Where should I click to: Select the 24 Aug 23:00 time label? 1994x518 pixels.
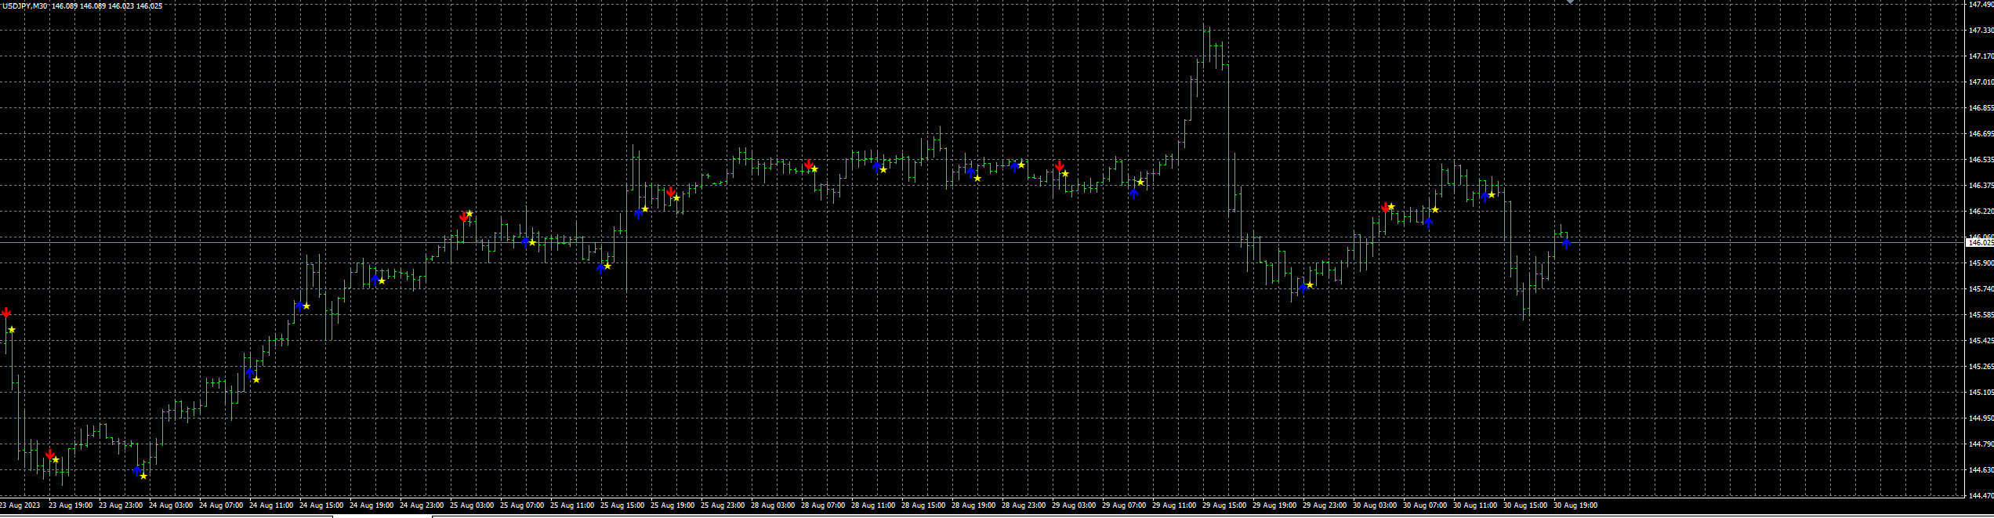click(422, 505)
